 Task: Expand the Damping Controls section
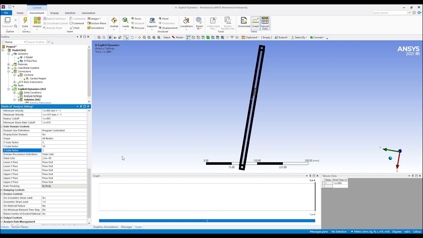[x=2, y=190]
